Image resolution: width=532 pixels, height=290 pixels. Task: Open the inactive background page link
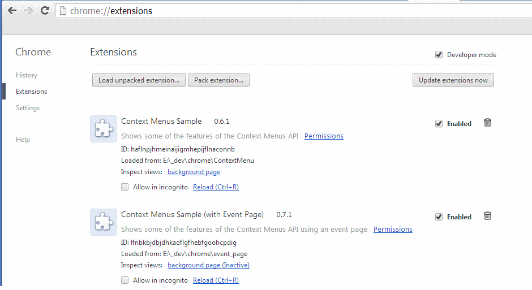click(208, 265)
